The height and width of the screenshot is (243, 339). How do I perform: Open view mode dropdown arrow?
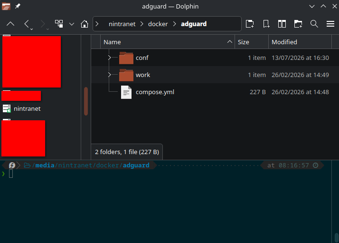(72, 24)
